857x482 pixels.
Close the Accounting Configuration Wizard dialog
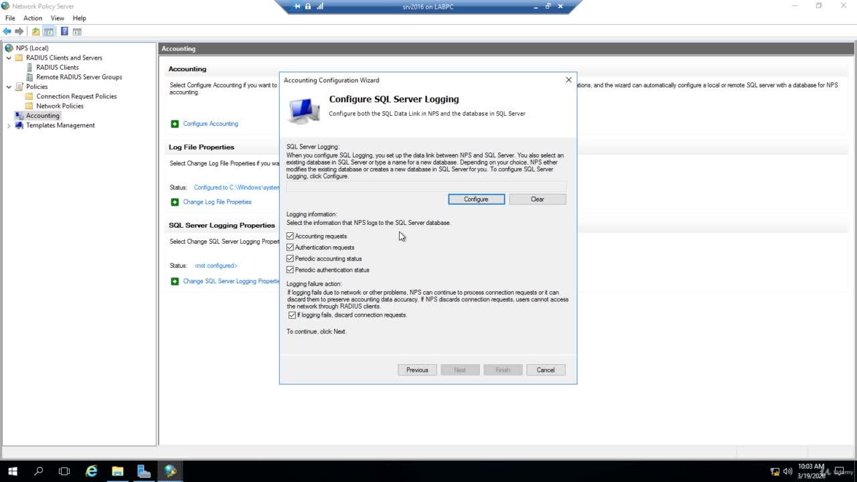pyautogui.click(x=568, y=80)
